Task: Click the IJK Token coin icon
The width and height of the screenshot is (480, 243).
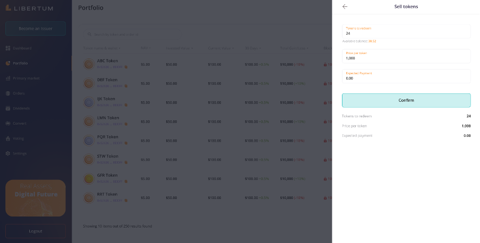Action: (89, 102)
